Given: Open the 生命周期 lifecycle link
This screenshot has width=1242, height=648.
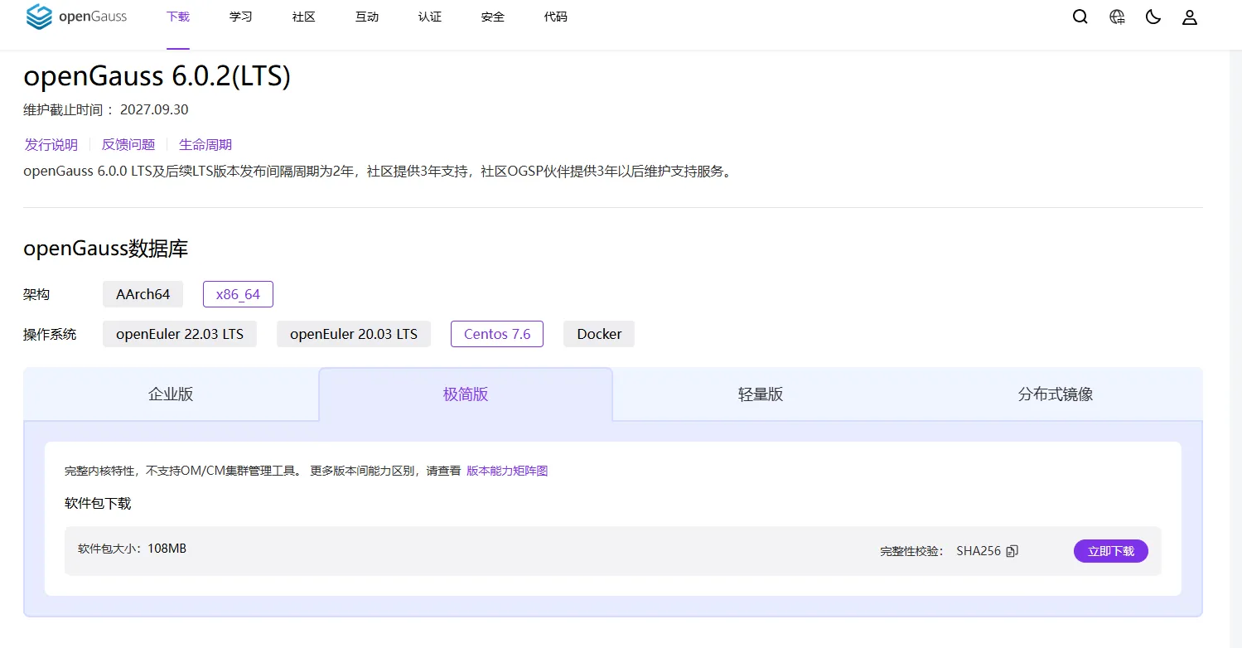Looking at the screenshot, I should (x=205, y=144).
